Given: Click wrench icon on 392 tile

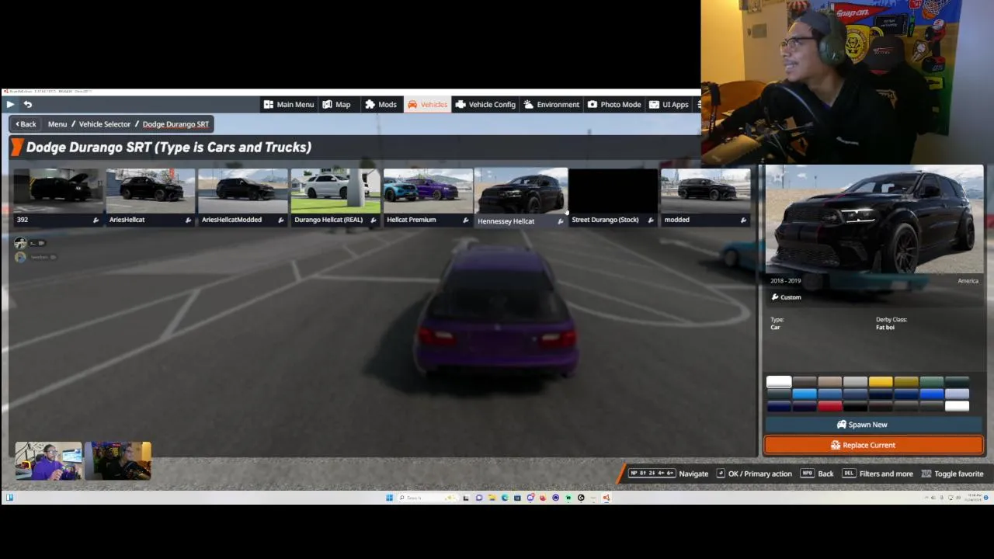Looking at the screenshot, I should [x=96, y=220].
